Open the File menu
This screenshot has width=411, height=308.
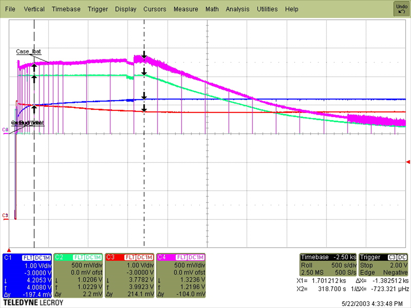[10, 9]
